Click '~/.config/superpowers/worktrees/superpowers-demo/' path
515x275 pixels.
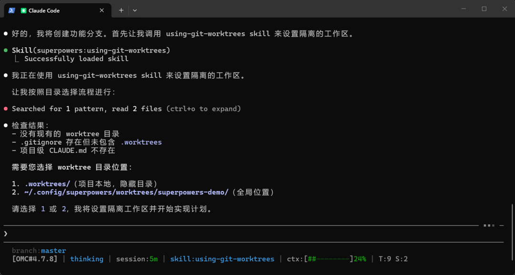pyautogui.click(x=126, y=192)
